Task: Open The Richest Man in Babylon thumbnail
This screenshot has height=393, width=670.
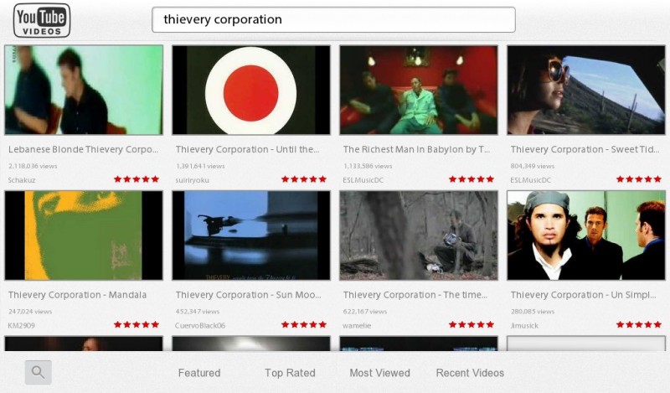Action: click(x=419, y=90)
